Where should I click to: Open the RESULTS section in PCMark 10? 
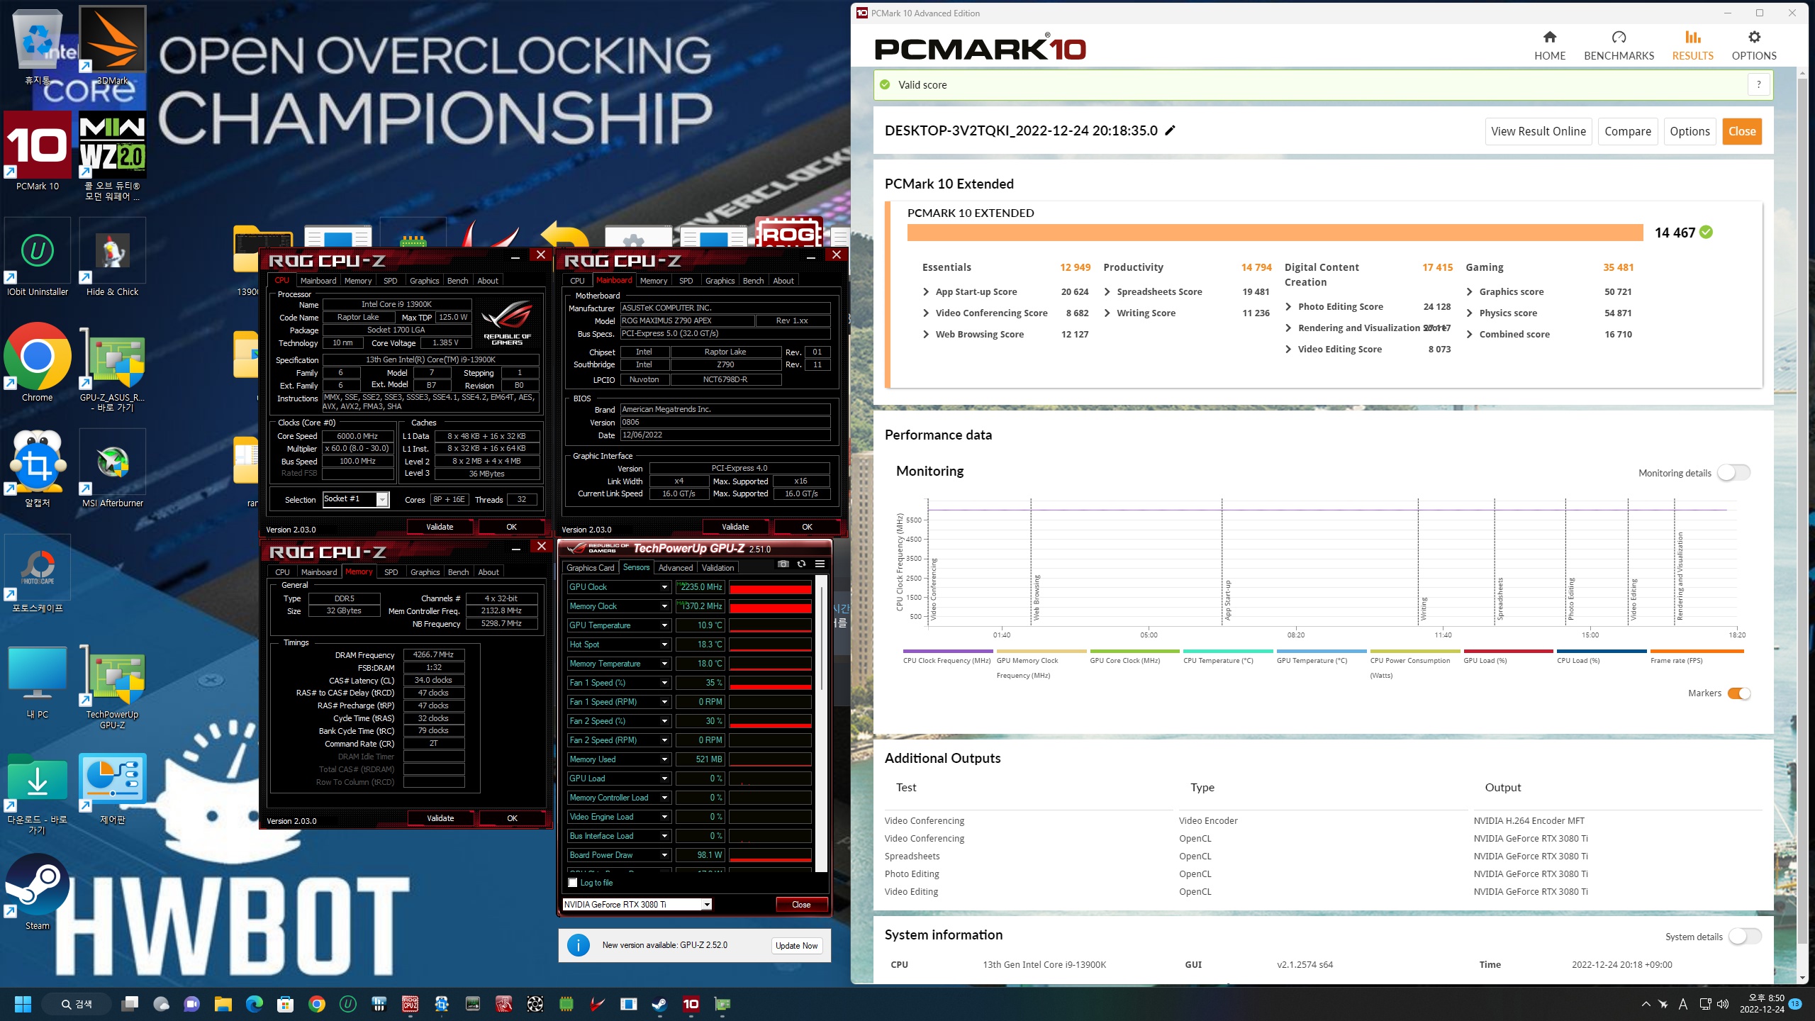click(1692, 45)
